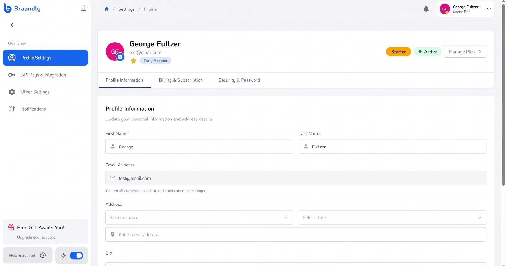The height and width of the screenshot is (266, 506).
Task: Open the notifications bell in header
Action: (x=426, y=9)
